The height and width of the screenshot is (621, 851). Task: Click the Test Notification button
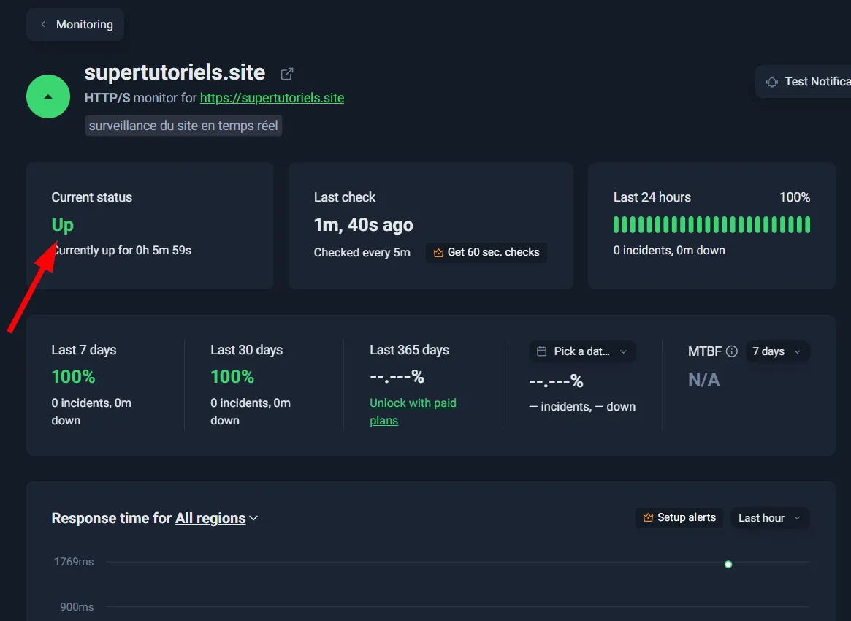tap(804, 81)
